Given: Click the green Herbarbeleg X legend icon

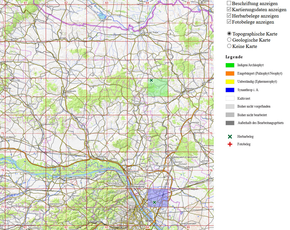Looking at the screenshot, I should click(230, 137).
